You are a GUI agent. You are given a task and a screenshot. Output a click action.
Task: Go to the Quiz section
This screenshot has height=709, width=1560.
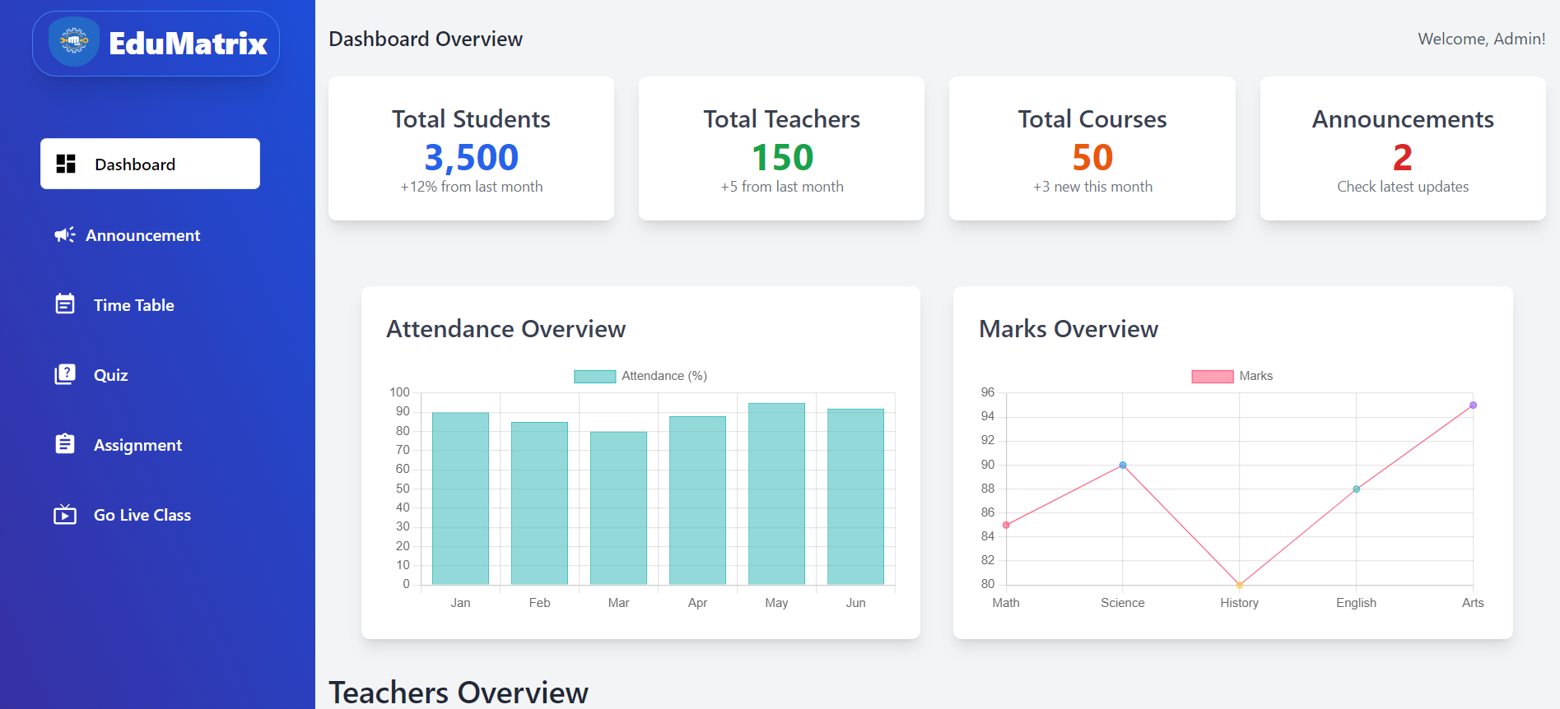pos(110,375)
